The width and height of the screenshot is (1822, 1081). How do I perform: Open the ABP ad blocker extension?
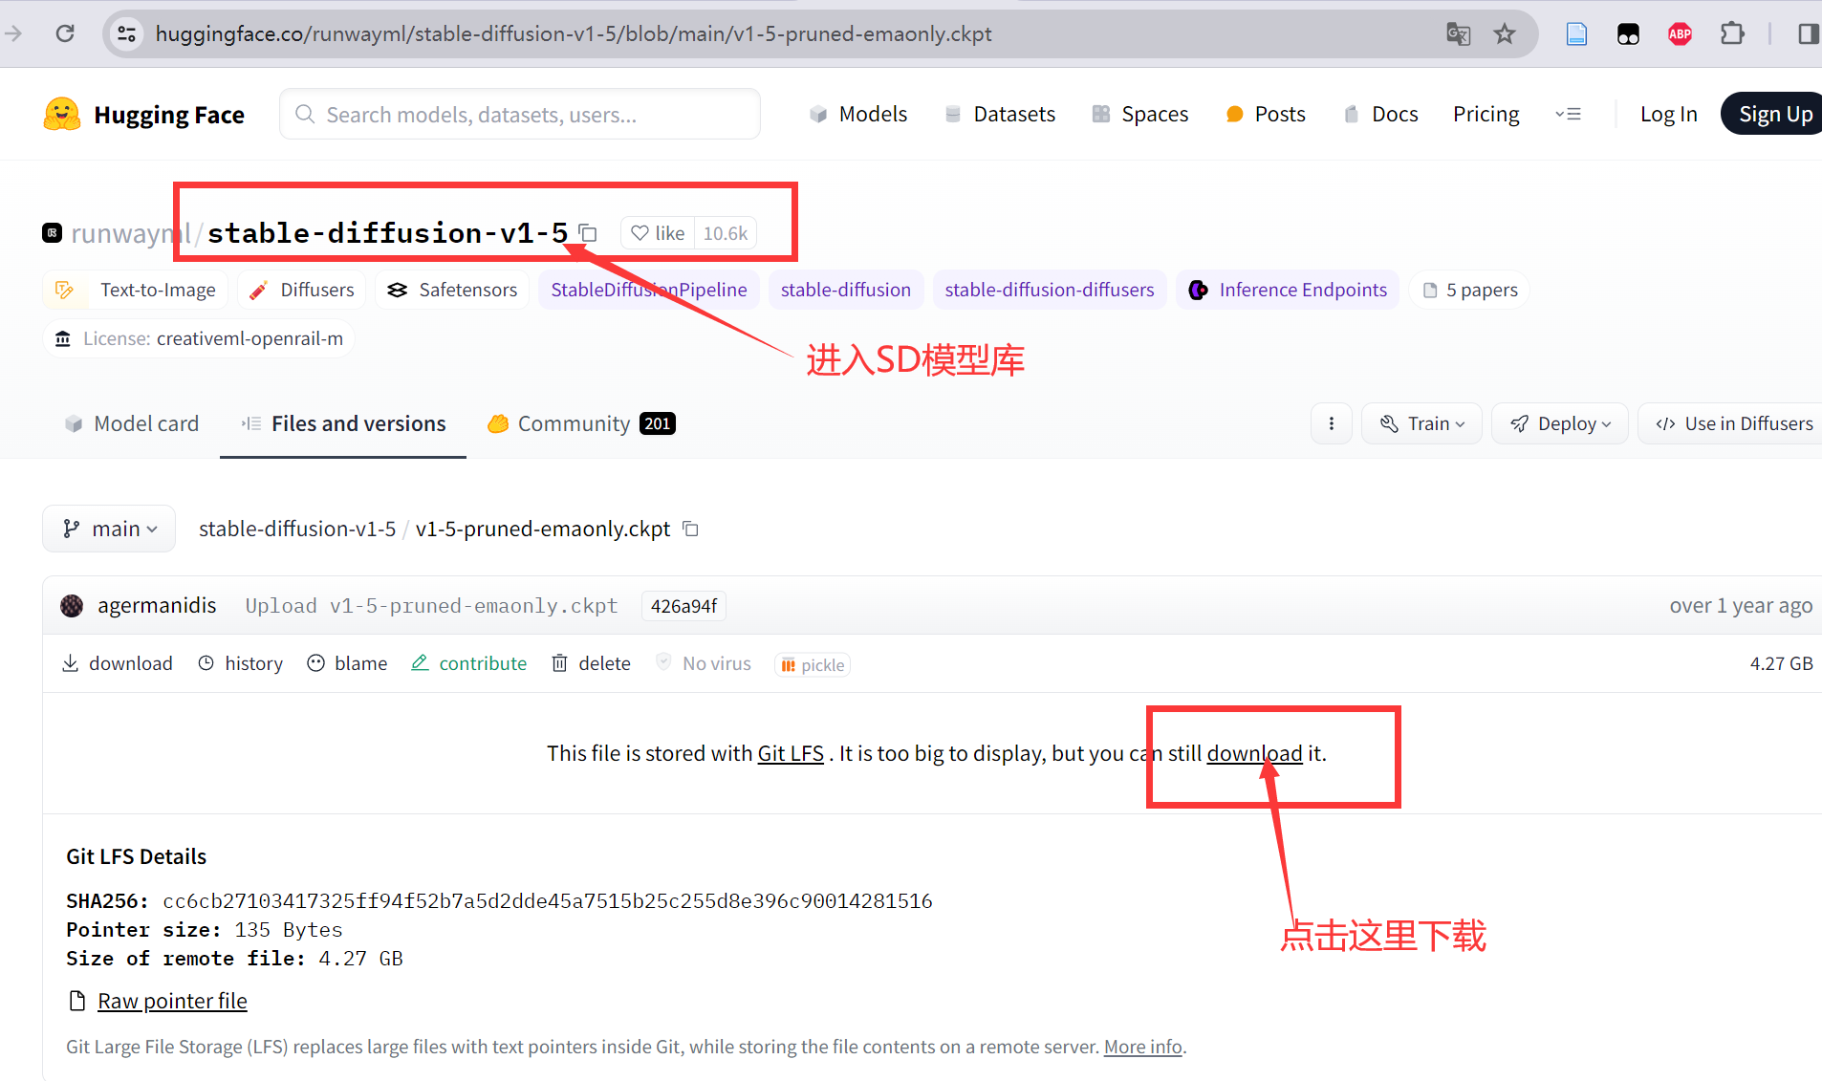coord(1680,34)
